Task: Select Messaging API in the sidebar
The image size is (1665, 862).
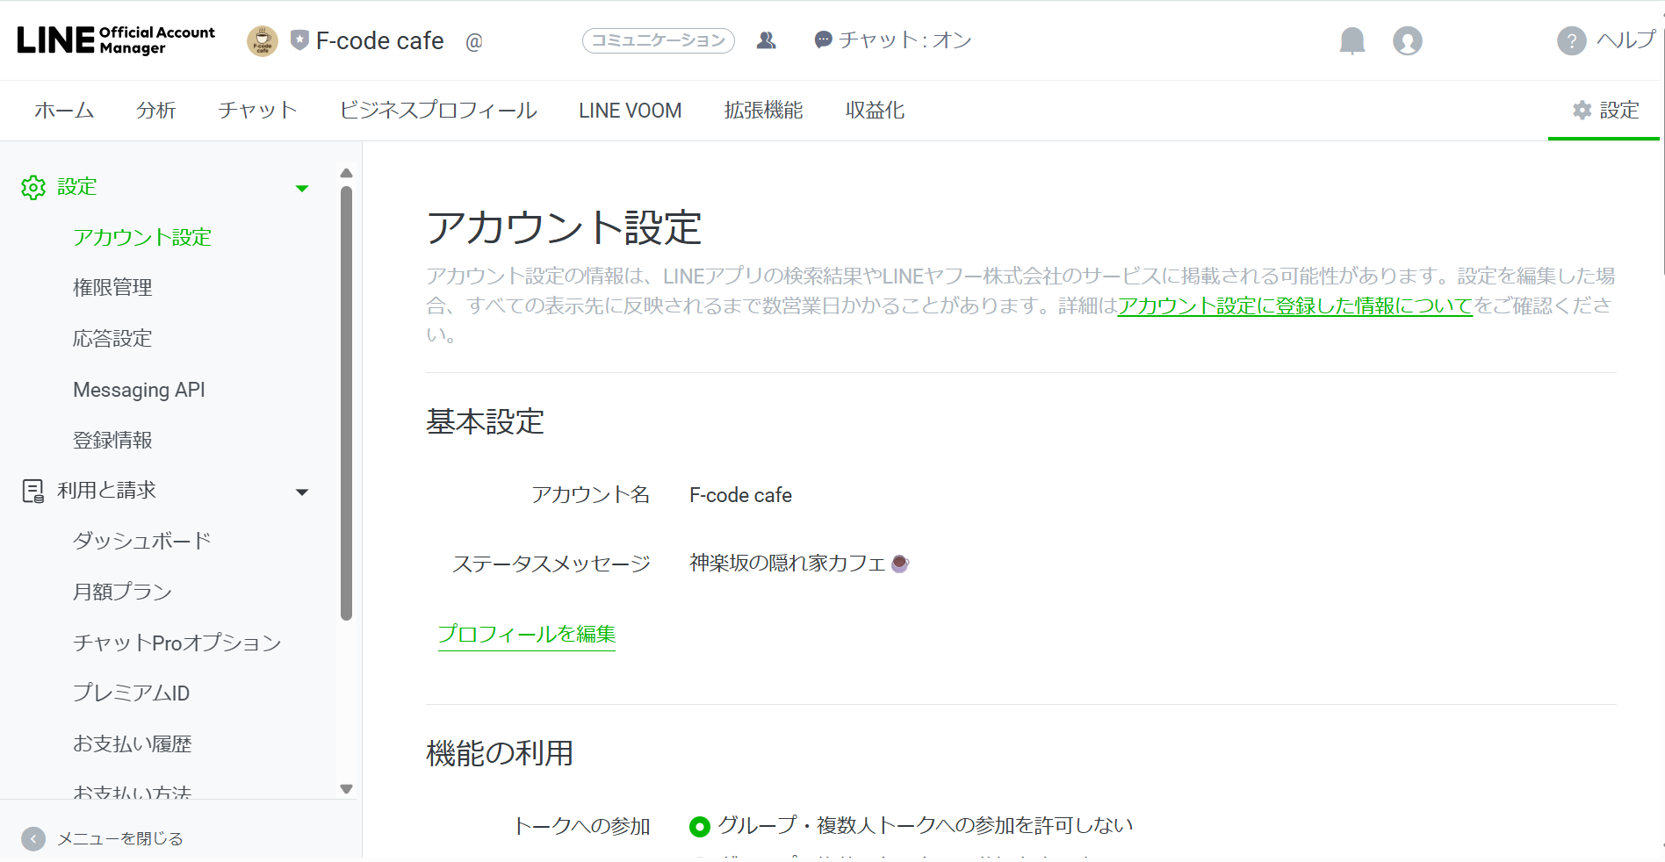Action: coord(139,390)
